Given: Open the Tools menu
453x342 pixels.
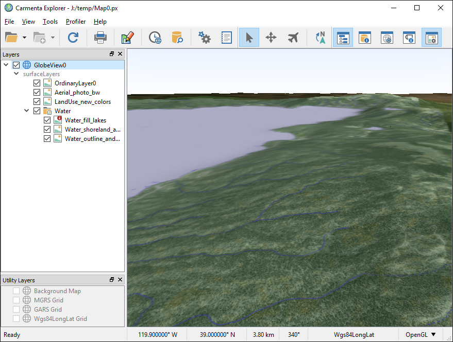Looking at the screenshot, I should tap(50, 22).
